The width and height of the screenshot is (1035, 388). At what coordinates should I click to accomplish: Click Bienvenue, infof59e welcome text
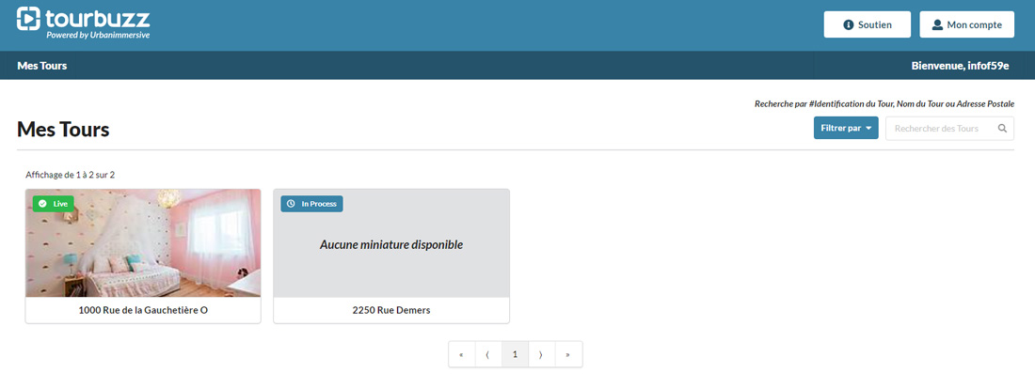tap(960, 66)
